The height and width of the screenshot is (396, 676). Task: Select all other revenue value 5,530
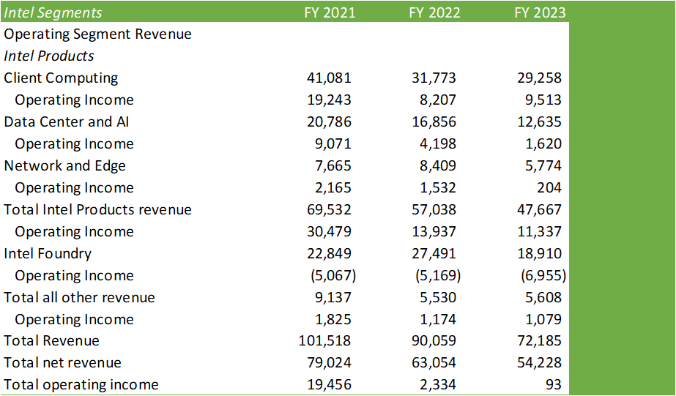[x=437, y=298]
